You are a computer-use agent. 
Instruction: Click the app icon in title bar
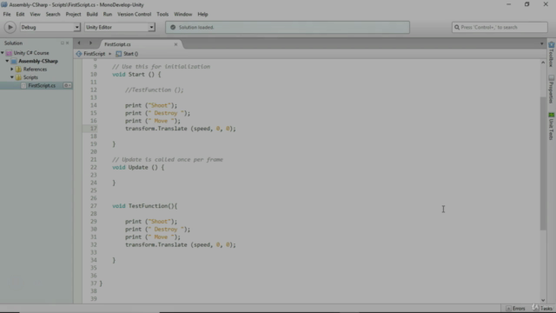(4, 4)
